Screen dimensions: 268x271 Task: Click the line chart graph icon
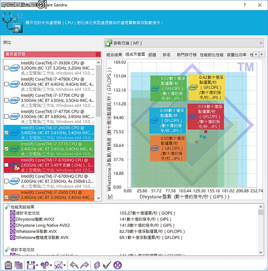59,265
